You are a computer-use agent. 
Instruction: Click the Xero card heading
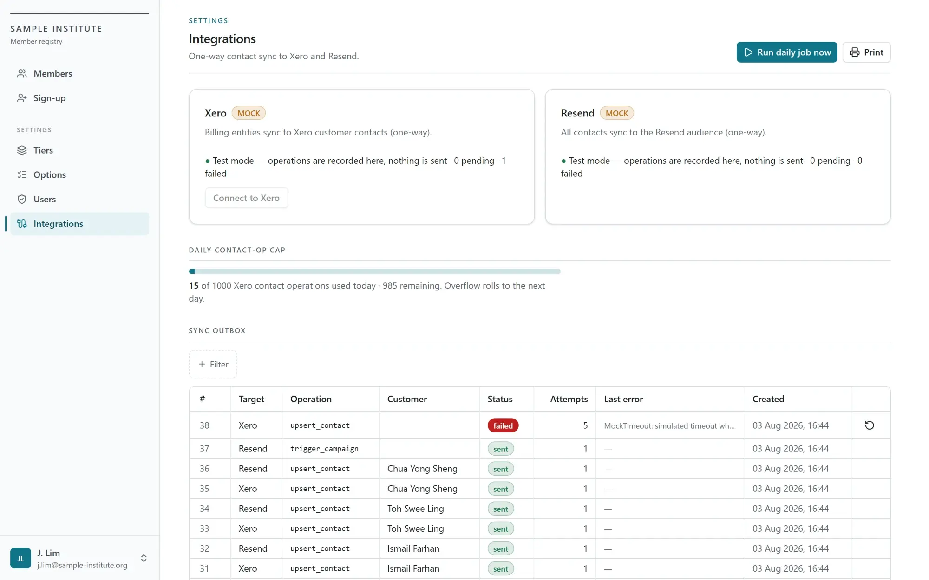[215, 113]
